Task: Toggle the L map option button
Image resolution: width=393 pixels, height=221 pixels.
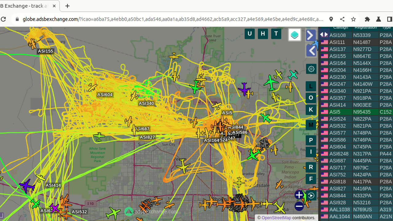Action: click(311, 86)
